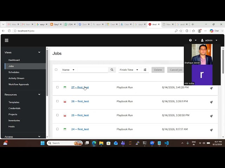225x168 pixels.
Task: Open Microsoft Store from the taskbar
Action: (x=109, y=143)
